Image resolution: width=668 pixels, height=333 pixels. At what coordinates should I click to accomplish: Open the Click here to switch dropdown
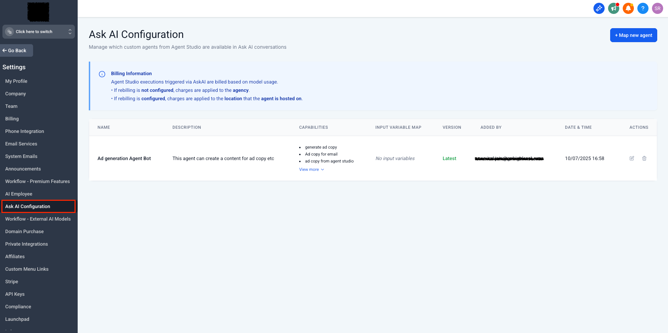pos(39,32)
